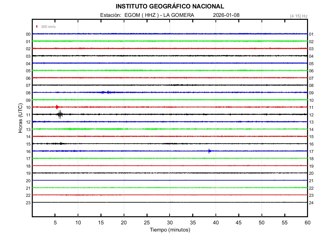Click the station label EGOM (HHZ) - La Gomera
This screenshot has height=249, width=332.
(x=147, y=15)
